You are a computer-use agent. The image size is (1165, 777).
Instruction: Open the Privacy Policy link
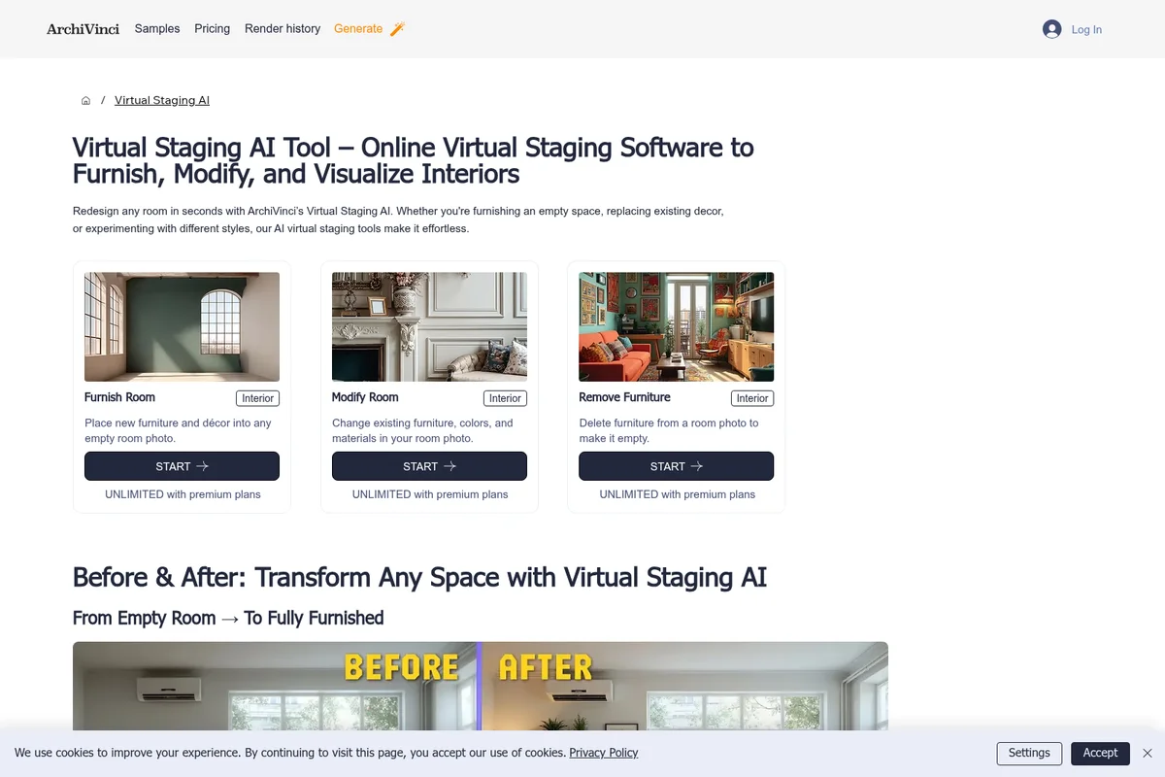(603, 753)
